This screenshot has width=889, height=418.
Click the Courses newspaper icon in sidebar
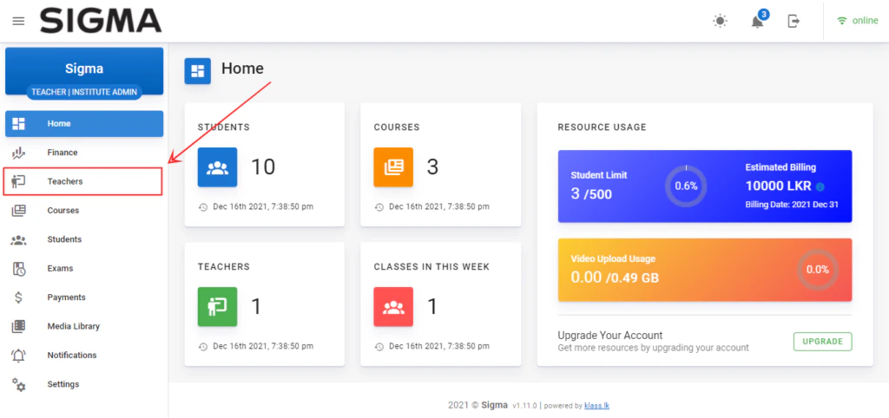tap(19, 210)
